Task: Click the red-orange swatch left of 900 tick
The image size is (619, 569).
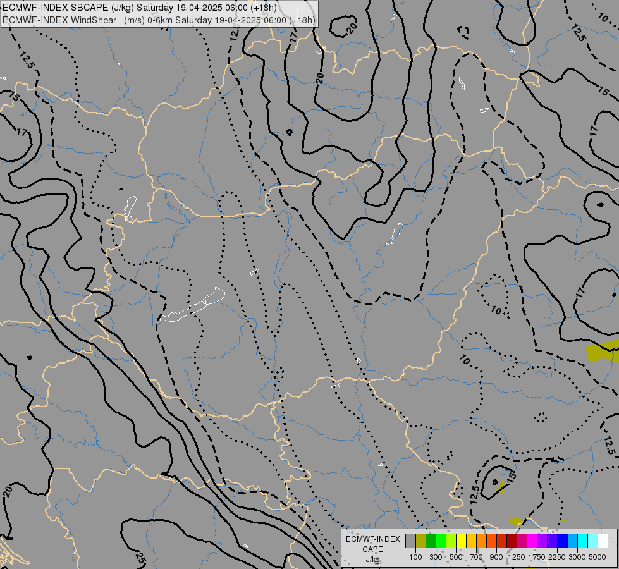Action: point(491,541)
